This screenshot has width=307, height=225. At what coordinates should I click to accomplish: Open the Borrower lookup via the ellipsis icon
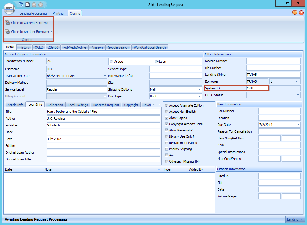(298, 81)
